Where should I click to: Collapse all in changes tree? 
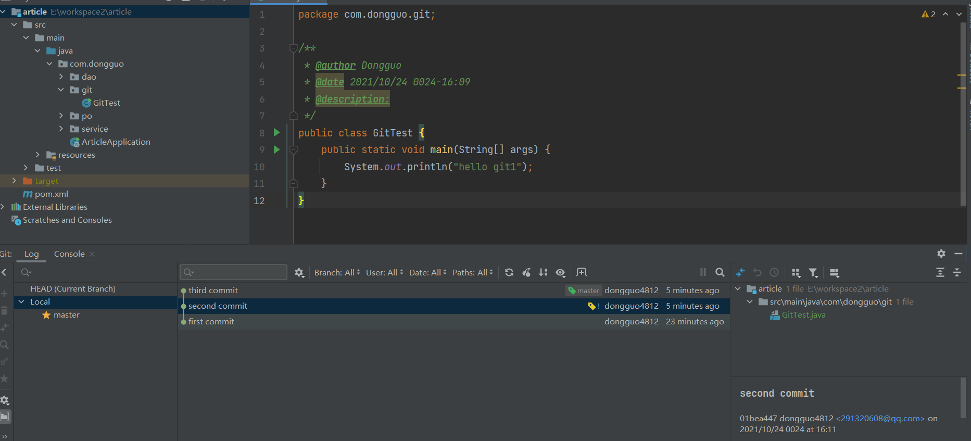pyautogui.click(x=957, y=272)
